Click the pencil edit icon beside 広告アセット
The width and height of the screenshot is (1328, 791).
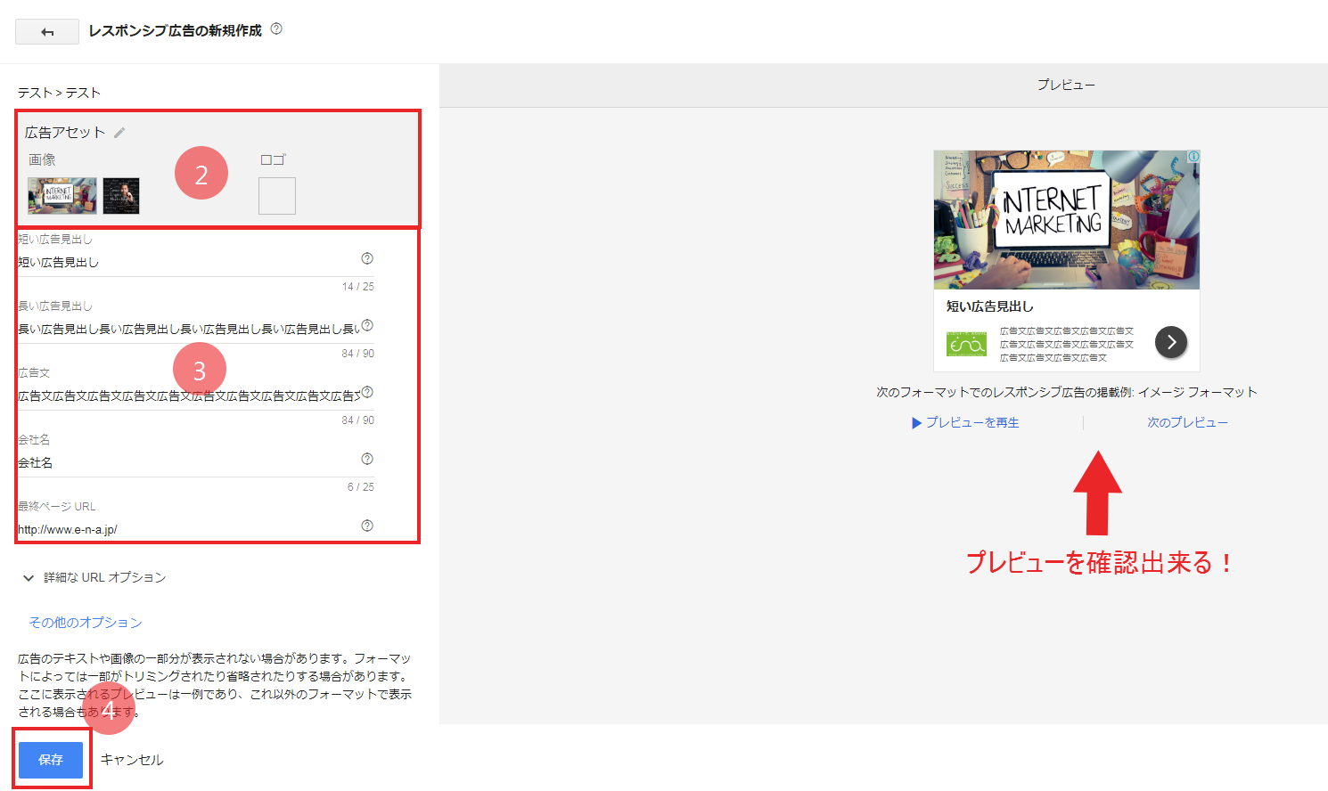coord(119,133)
